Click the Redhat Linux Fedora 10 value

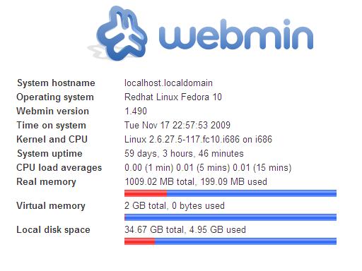point(173,97)
